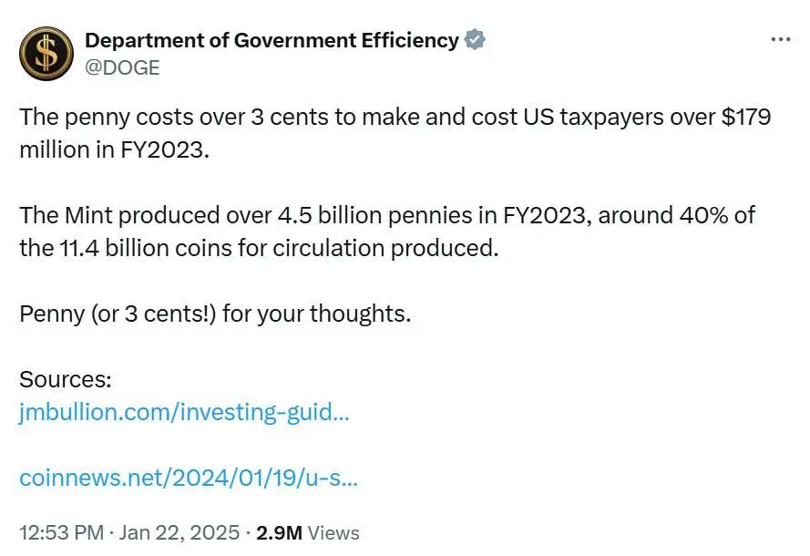The image size is (810, 556).
Task: Click the Jan 22, 2025 date
Action: (179, 532)
